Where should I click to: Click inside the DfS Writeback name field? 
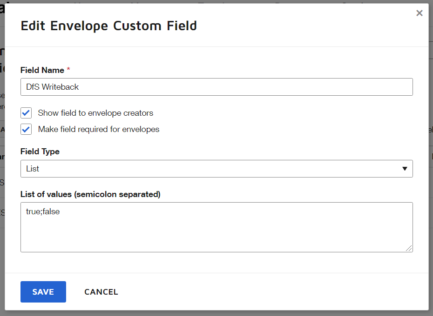(216, 87)
